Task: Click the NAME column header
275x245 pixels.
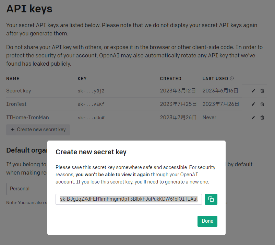Action: point(13,79)
